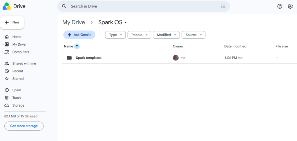Click the Spam warning icon
The height and width of the screenshot is (141, 297).
[x=7, y=90]
